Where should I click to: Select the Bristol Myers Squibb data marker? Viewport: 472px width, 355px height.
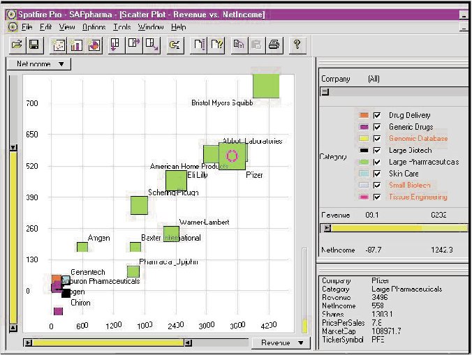[266, 86]
